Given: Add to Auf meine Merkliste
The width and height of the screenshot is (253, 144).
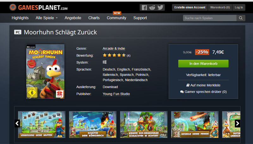Looking at the screenshot, I should (203, 85).
